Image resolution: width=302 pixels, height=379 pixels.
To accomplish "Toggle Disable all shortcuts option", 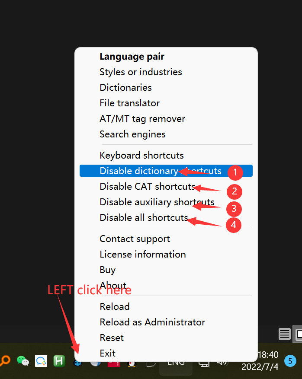I will tap(144, 217).
